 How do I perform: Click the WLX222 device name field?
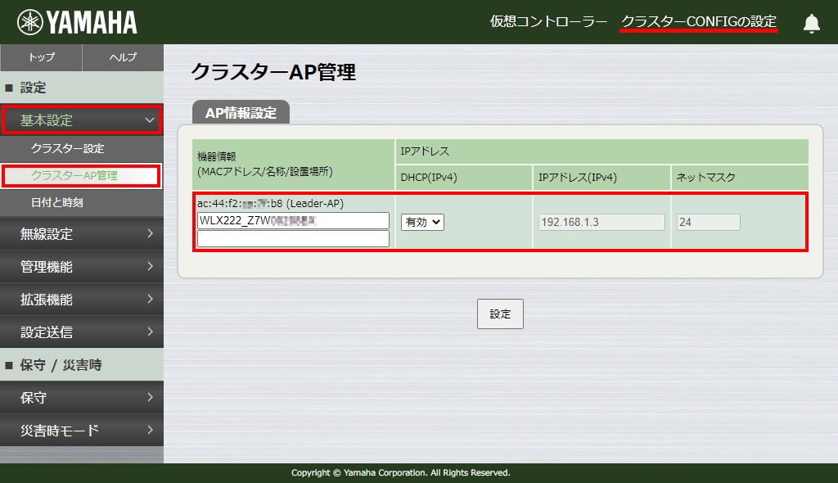click(291, 220)
